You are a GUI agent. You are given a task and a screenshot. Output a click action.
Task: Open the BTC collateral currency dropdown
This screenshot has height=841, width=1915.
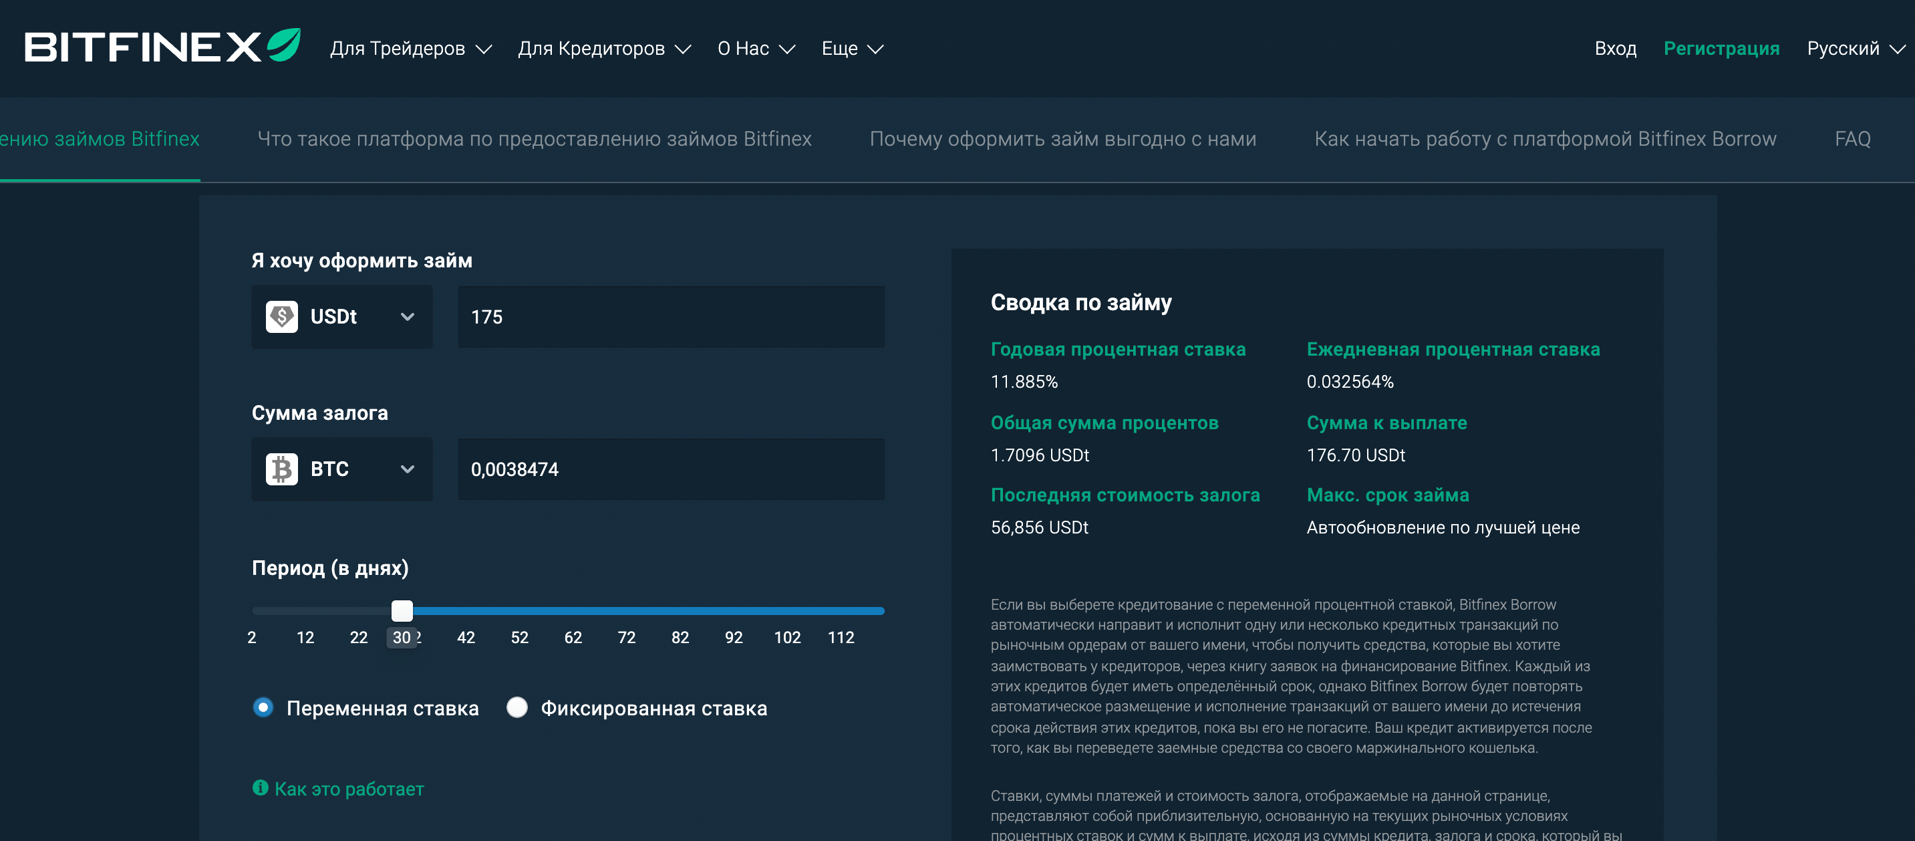click(x=342, y=469)
